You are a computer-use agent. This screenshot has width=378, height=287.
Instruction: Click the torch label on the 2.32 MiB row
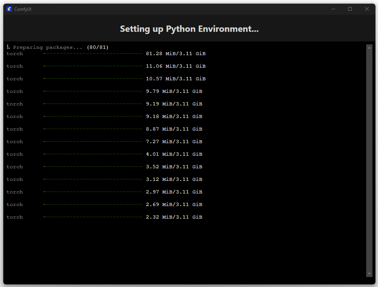pyautogui.click(x=15, y=217)
